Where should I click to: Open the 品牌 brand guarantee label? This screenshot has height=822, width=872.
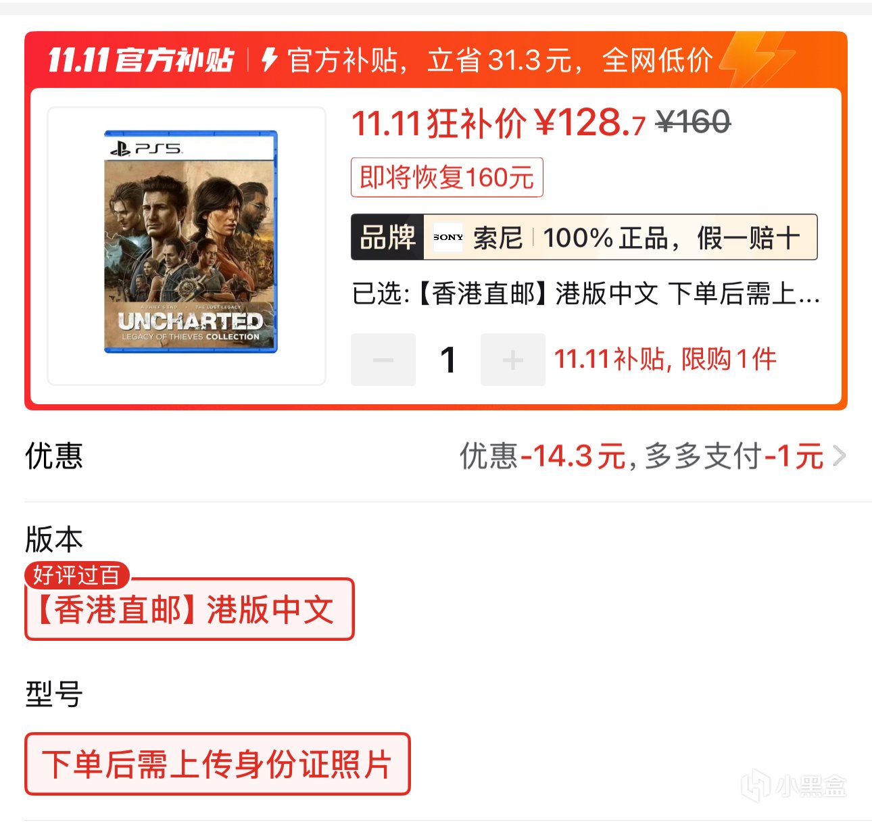(x=387, y=237)
